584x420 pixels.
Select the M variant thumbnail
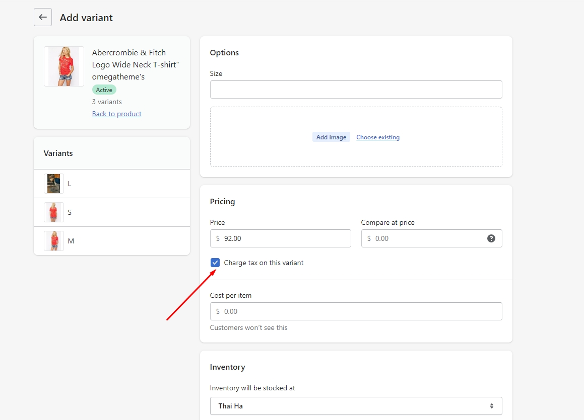pyautogui.click(x=54, y=241)
